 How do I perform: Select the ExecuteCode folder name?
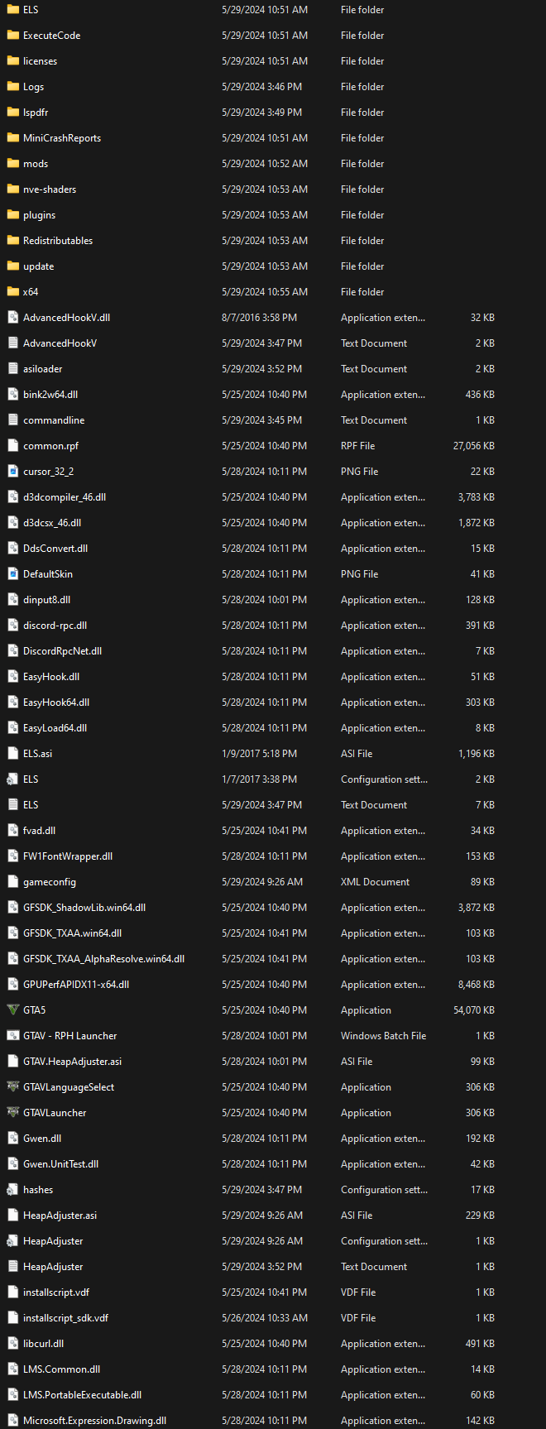(51, 36)
